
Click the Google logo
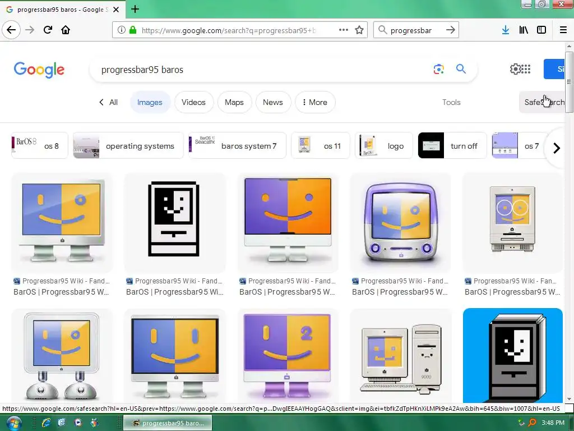39,70
